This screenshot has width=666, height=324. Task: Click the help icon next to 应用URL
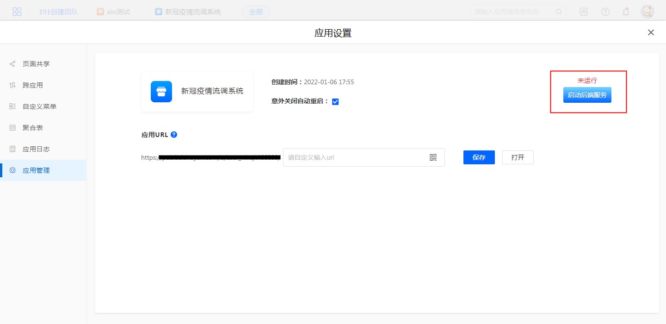click(174, 135)
